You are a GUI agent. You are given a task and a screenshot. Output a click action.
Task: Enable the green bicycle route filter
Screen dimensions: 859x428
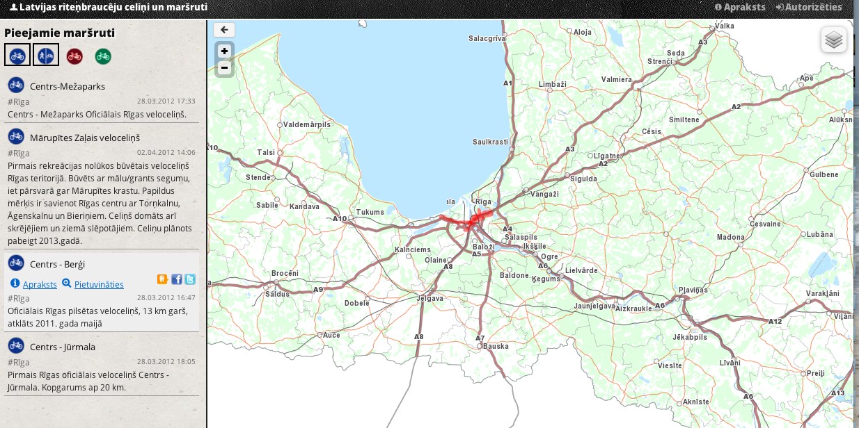pyautogui.click(x=103, y=56)
